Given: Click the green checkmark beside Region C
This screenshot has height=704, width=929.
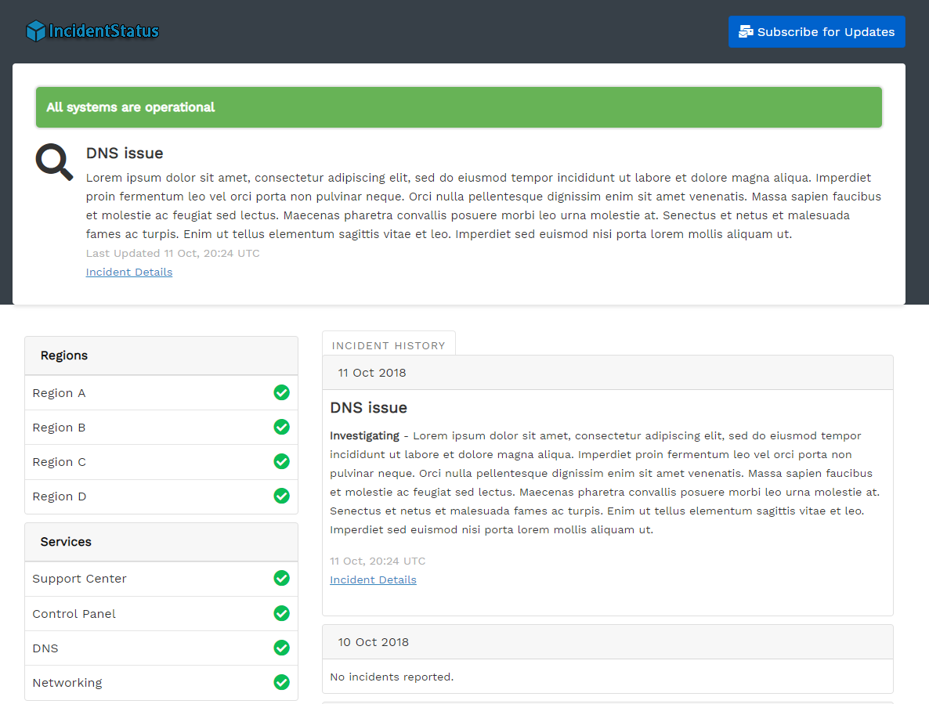Looking at the screenshot, I should click(281, 461).
